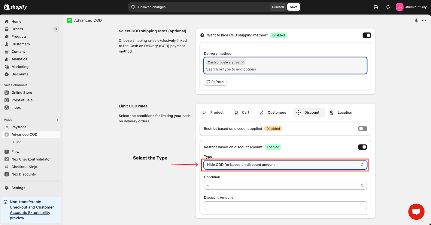Click the Refresh button

point(215,82)
